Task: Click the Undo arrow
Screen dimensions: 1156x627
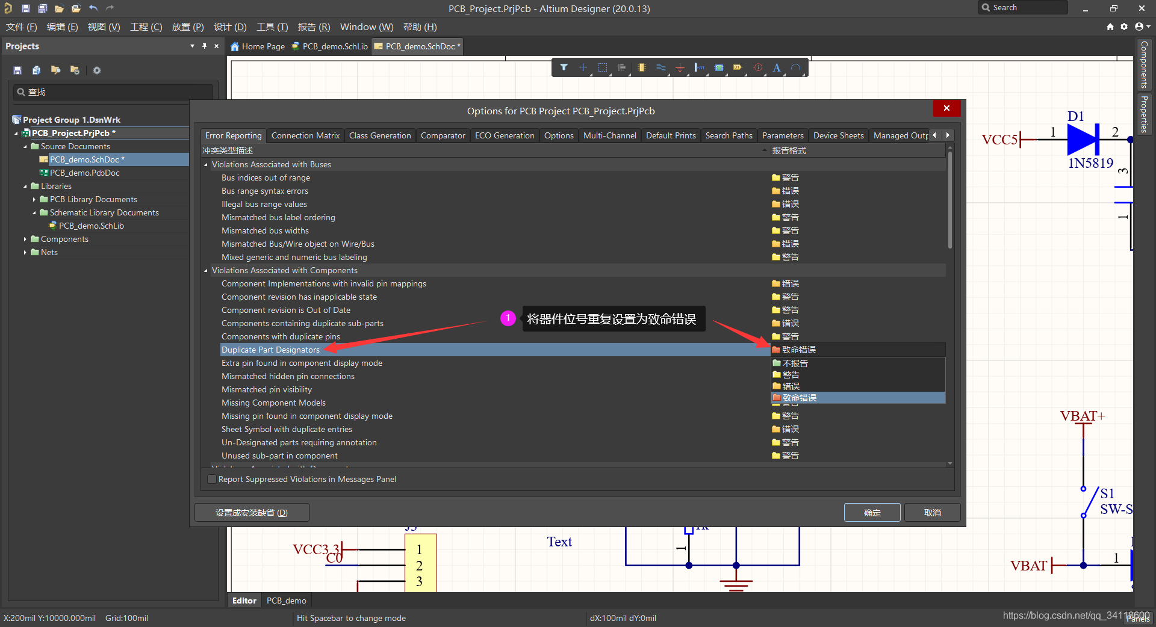Action: [93, 8]
